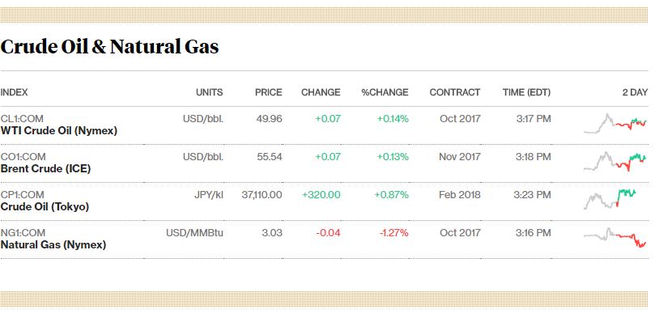Click the %CHANGE column header

[x=385, y=92]
